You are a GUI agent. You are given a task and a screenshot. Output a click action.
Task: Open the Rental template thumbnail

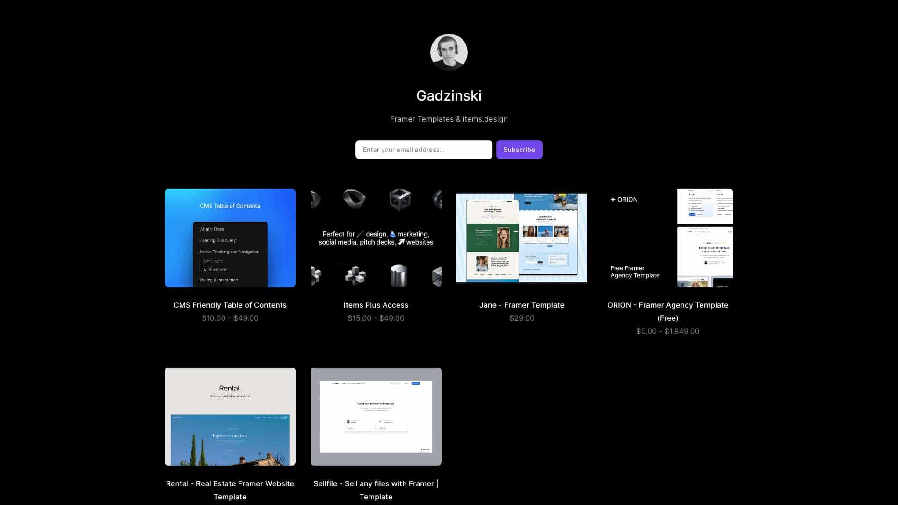click(230, 417)
